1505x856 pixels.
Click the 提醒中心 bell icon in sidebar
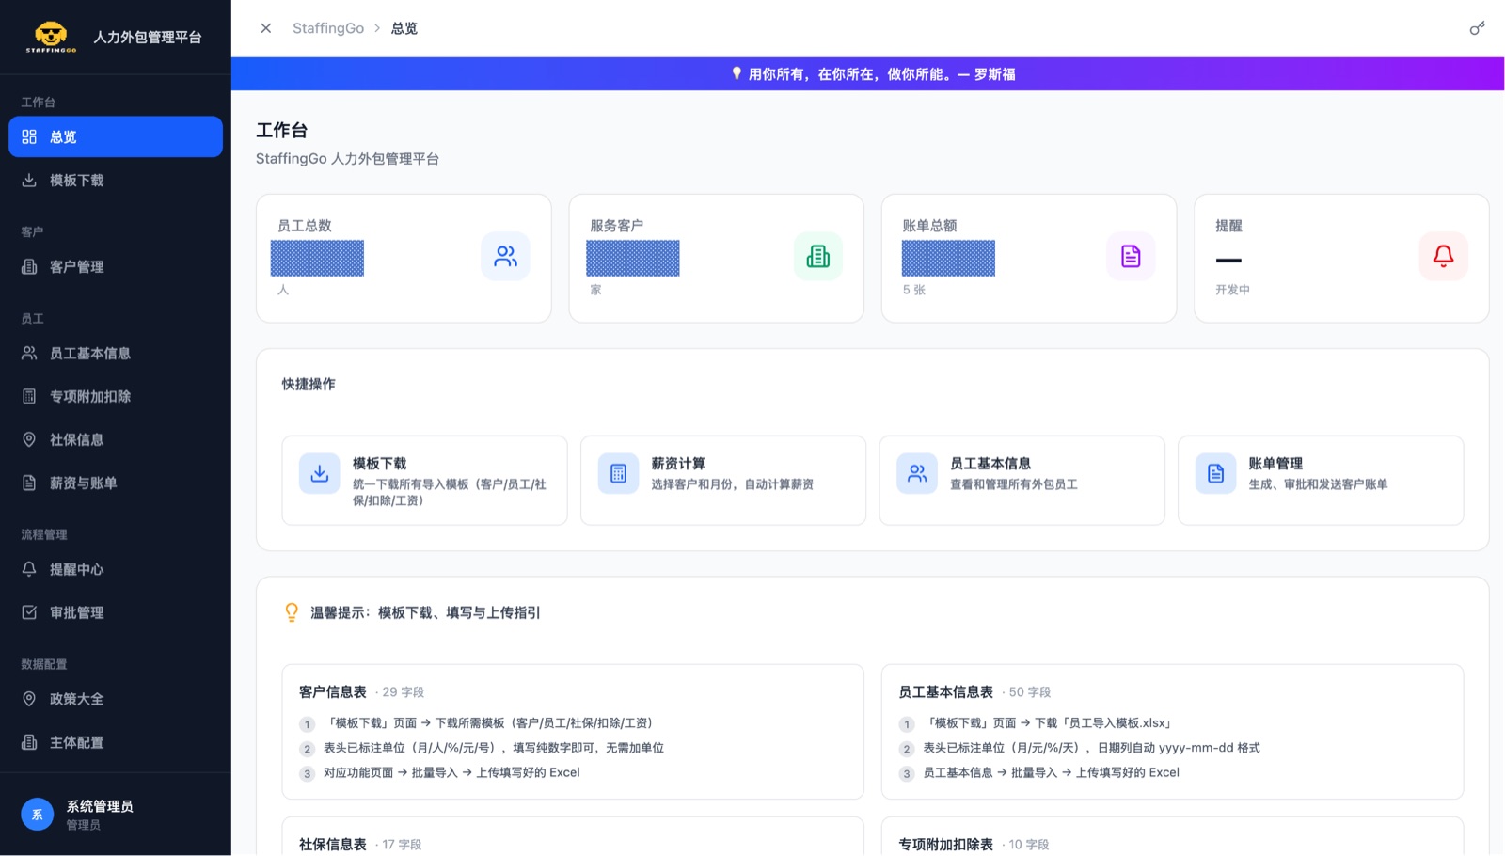(29, 569)
